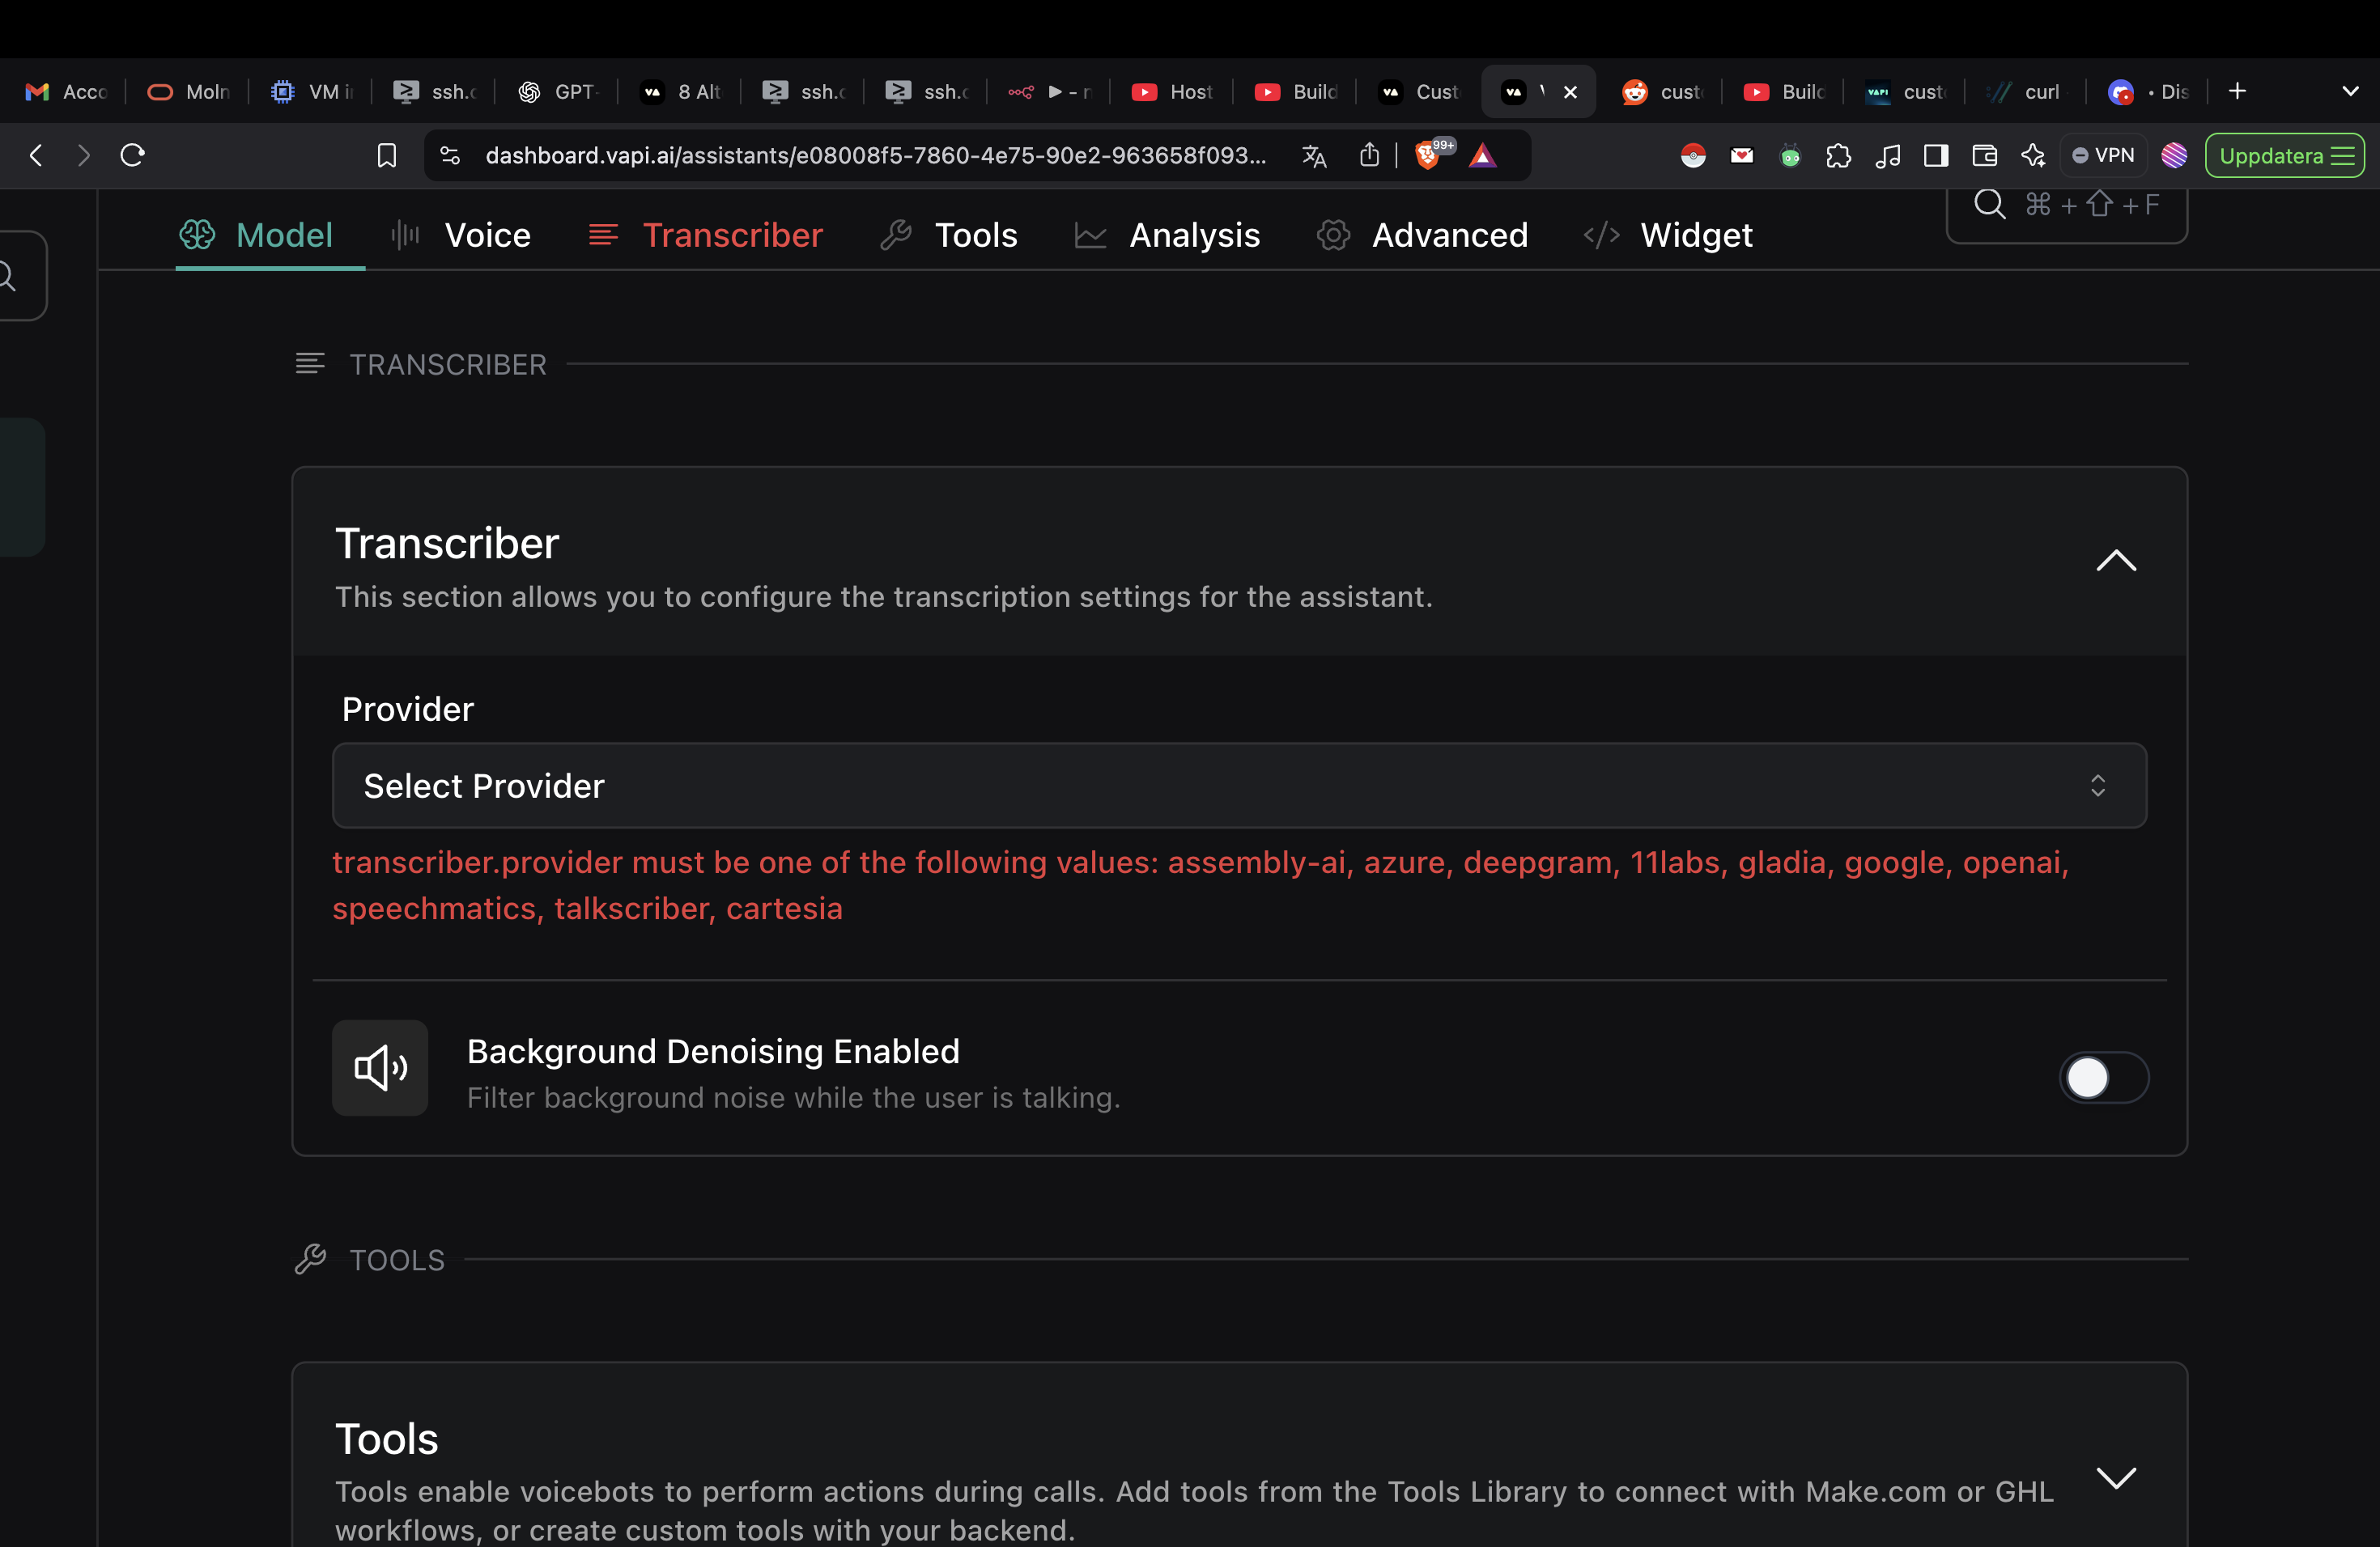Screen dimensions: 2380x1547
Task: Close the active Vapi tab
Action: tap(1570, 92)
